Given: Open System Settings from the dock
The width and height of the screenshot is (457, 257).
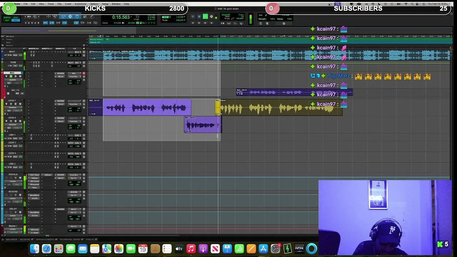Looking at the screenshot, I should (x=275, y=249).
